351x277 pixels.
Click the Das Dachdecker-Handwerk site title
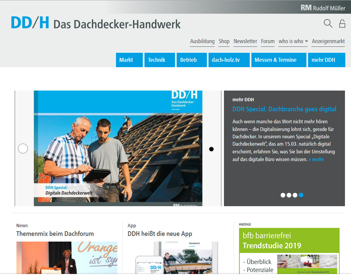tap(117, 24)
